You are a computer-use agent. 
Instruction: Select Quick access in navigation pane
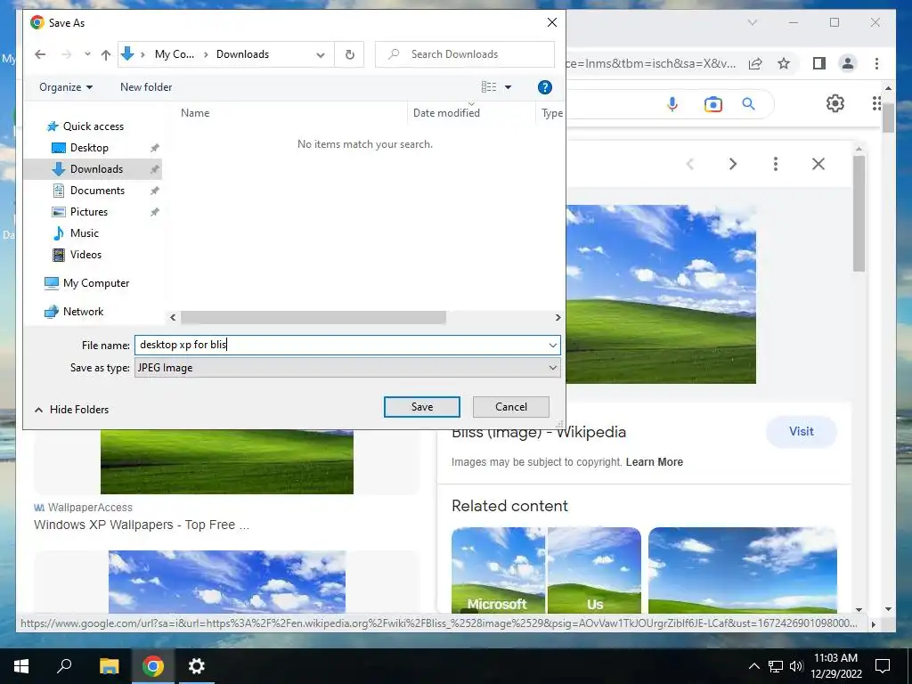coord(93,126)
